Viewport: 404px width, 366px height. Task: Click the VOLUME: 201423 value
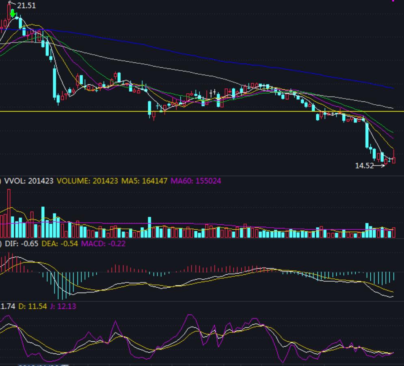click(87, 181)
